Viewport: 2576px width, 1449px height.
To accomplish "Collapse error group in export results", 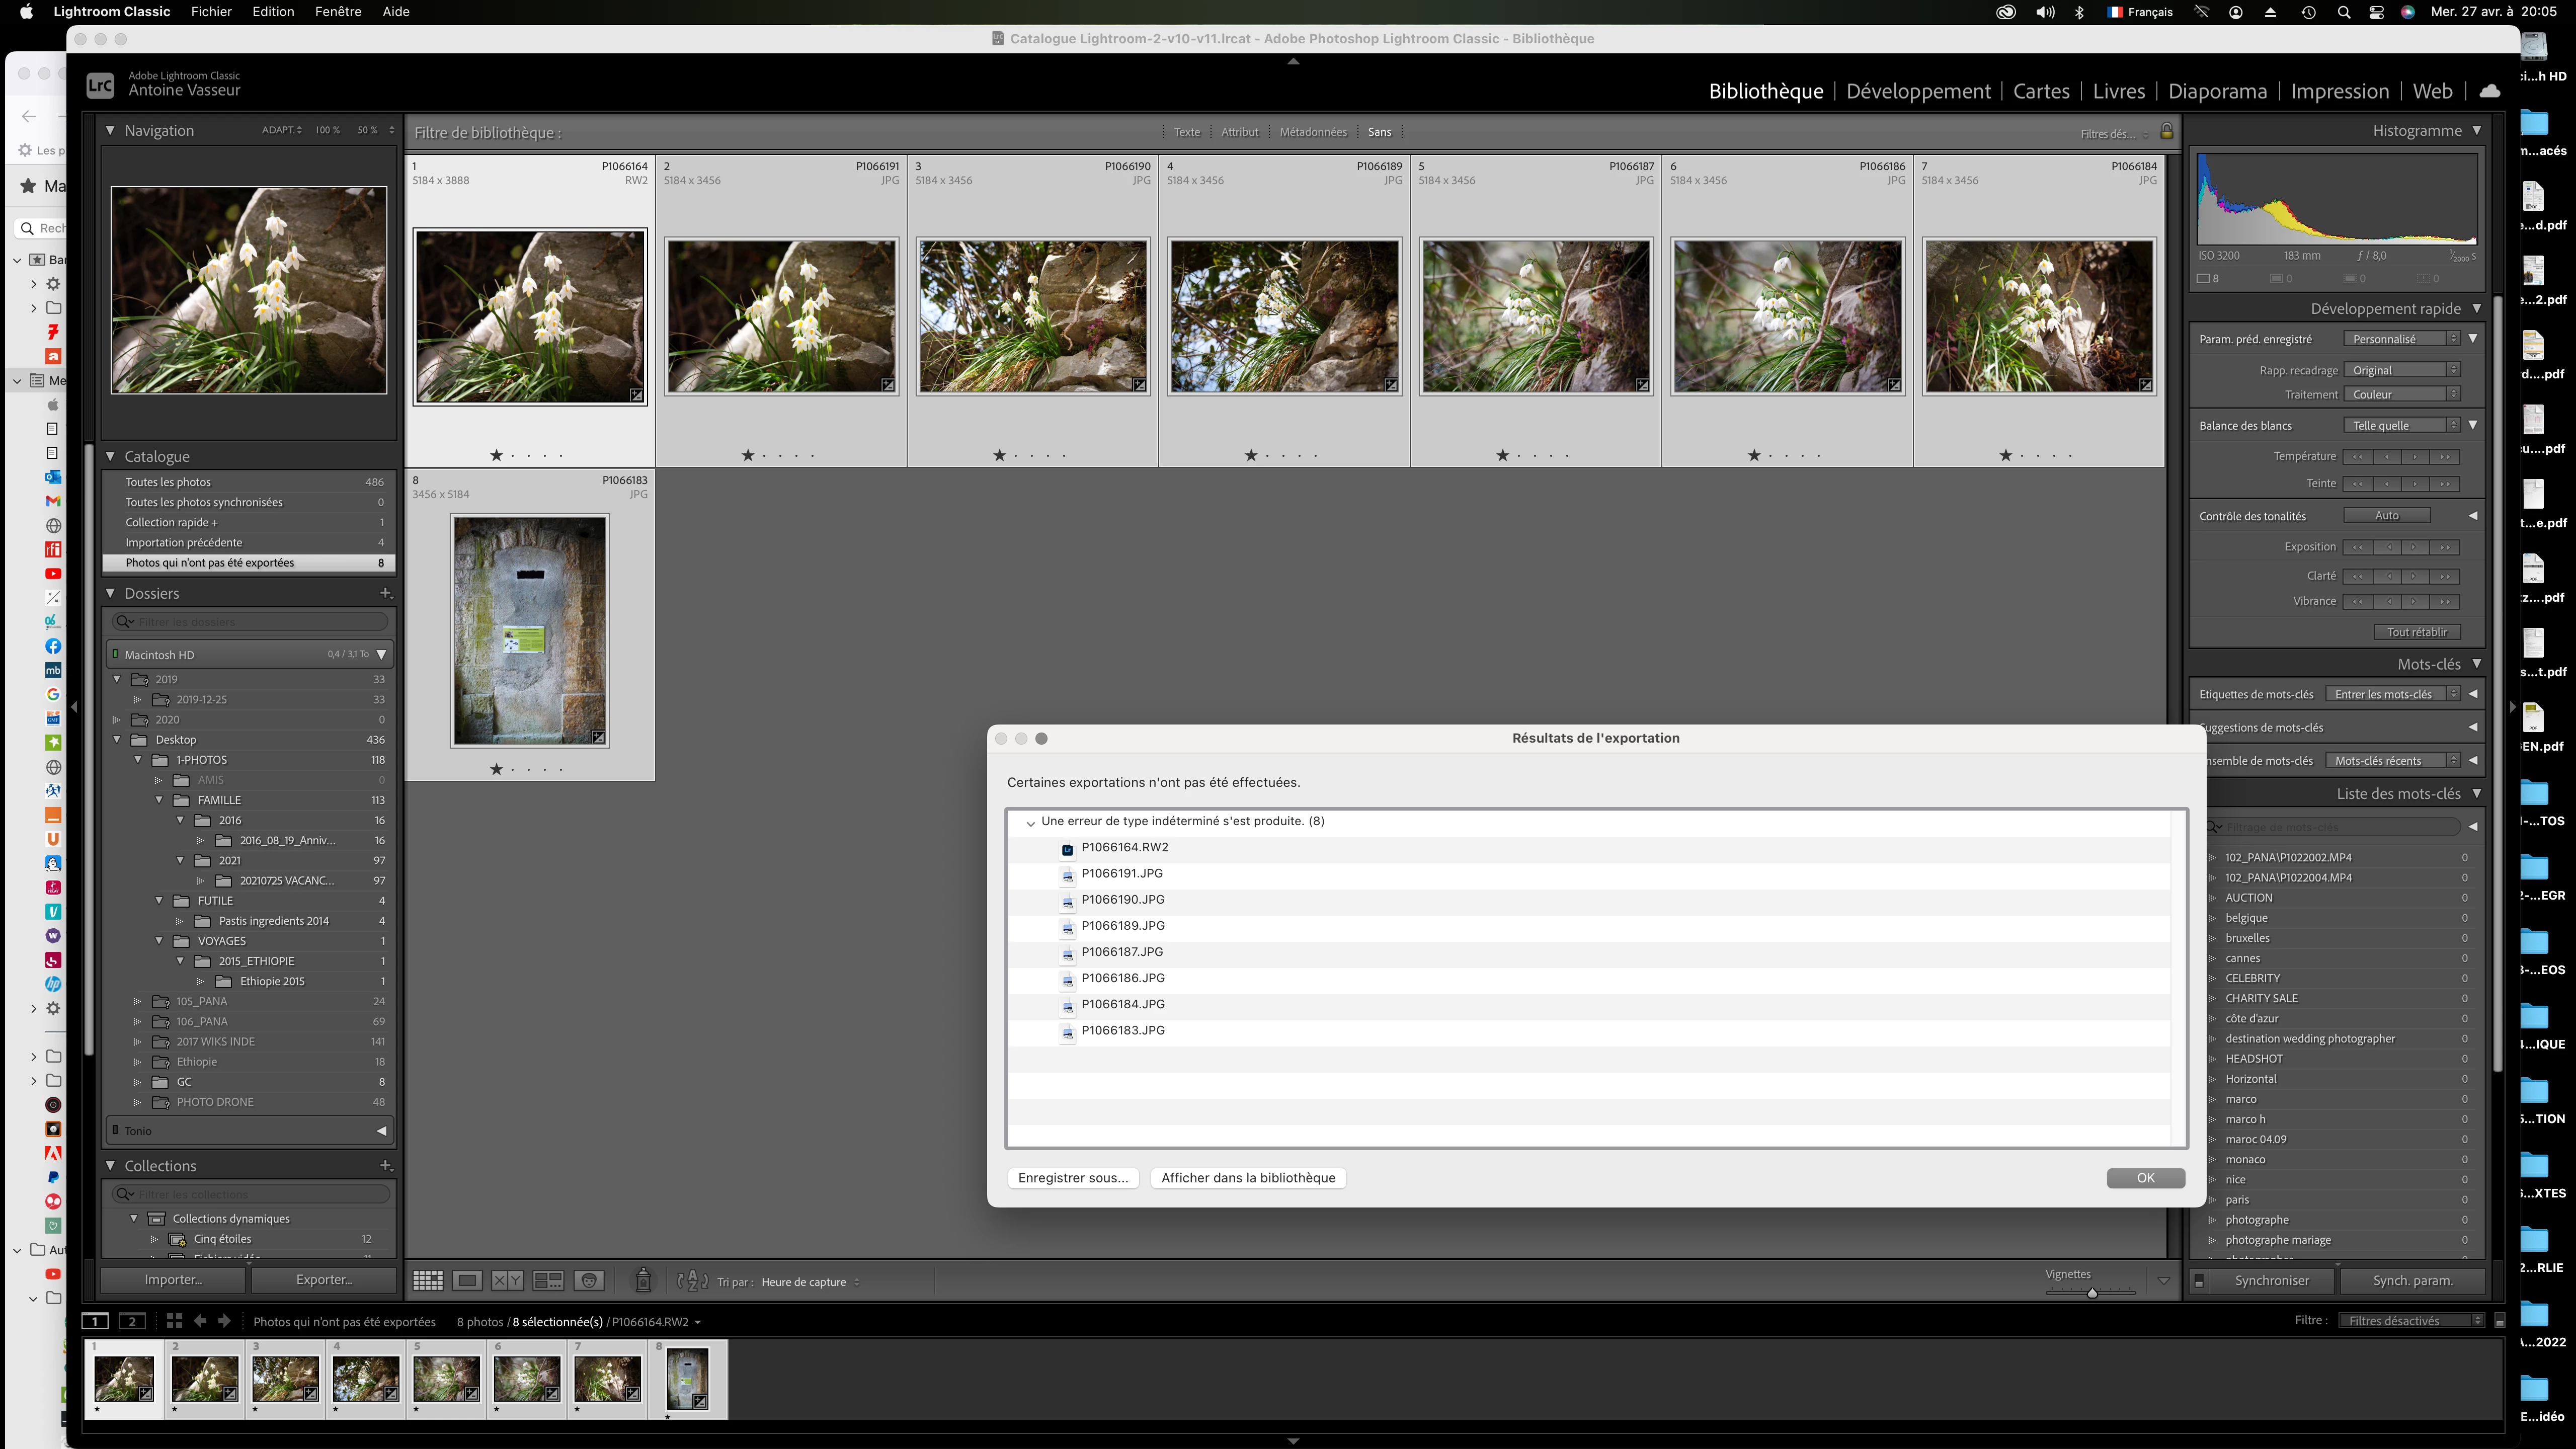I will [x=1030, y=823].
